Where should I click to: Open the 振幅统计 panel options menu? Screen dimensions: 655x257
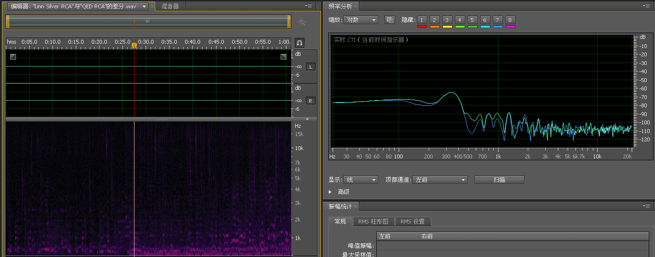point(646,206)
